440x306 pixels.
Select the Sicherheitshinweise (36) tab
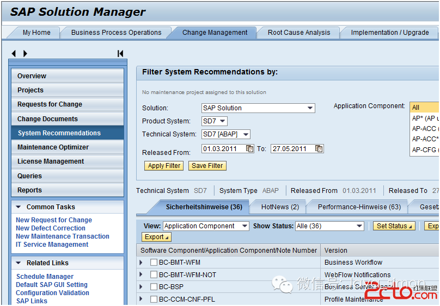pyautogui.click(x=204, y=207)
